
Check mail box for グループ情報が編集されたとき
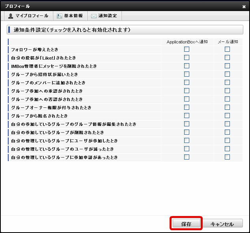228,124
